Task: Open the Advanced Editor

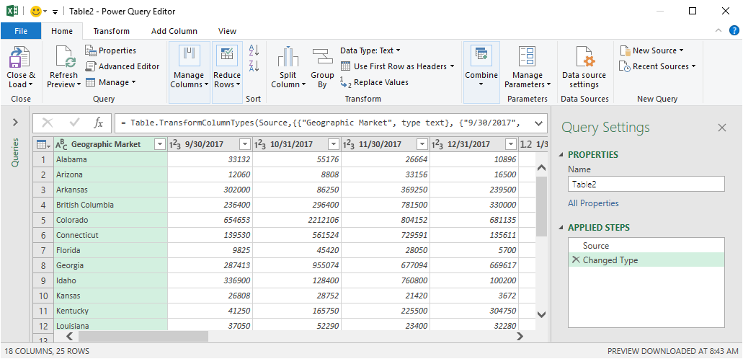Action: click(x=123, y=66)
